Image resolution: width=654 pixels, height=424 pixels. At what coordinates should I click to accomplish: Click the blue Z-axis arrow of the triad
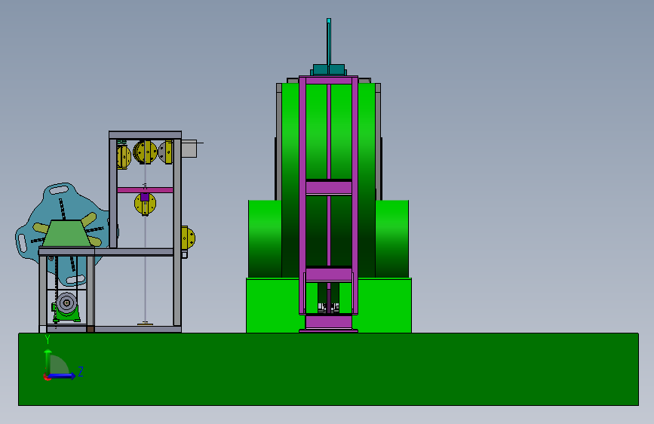(x=63, y=376)
